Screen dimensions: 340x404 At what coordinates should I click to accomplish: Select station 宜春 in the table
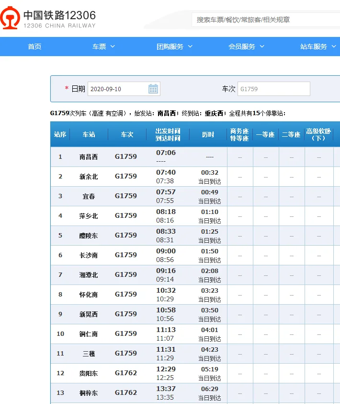point(89,196)
